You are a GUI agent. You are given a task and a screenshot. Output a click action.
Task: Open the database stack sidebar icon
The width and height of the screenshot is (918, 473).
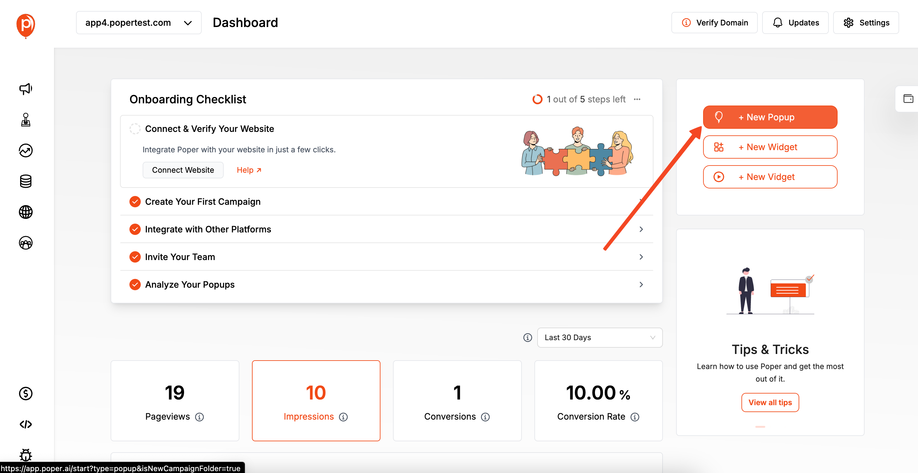click(26, 181)
